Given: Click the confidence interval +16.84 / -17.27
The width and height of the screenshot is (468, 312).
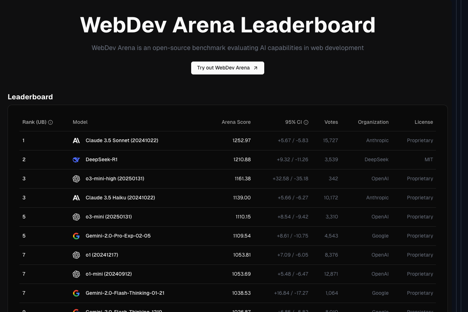Looking at the screenshot, I should coord(291,293).
